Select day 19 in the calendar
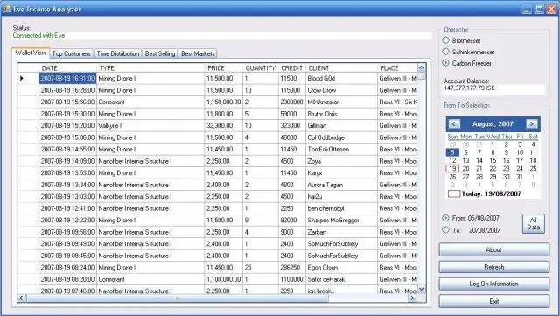Image resolution: width=560 pixels, height=316 pixels. coord(452,168)
